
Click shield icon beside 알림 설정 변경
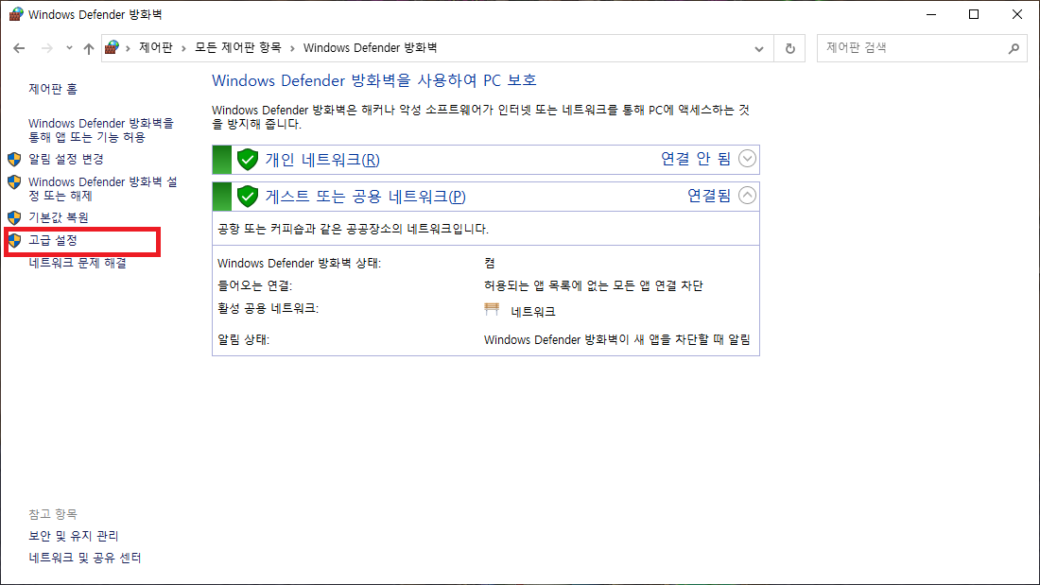point(14,159)
